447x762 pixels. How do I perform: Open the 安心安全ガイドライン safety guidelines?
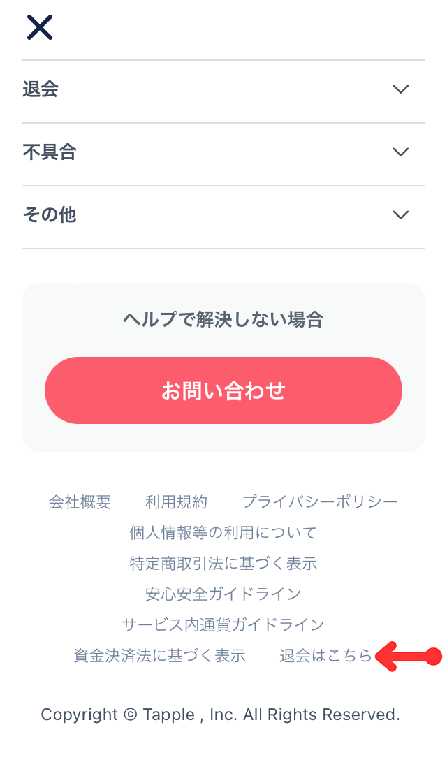coord(223,593)
